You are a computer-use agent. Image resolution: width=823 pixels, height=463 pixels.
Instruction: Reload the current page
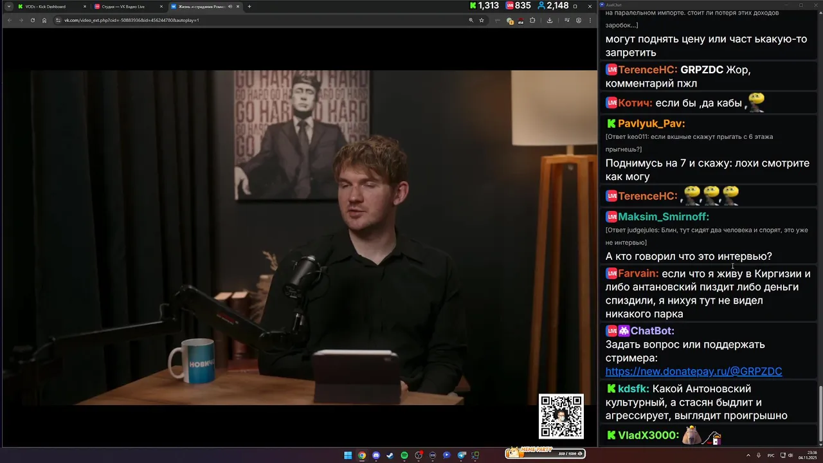click(33, 20)
